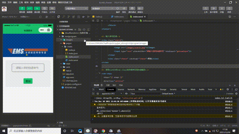Screen dimensions: 239x134
Task: Click the editor back arrow
Action: pos(102,21)
